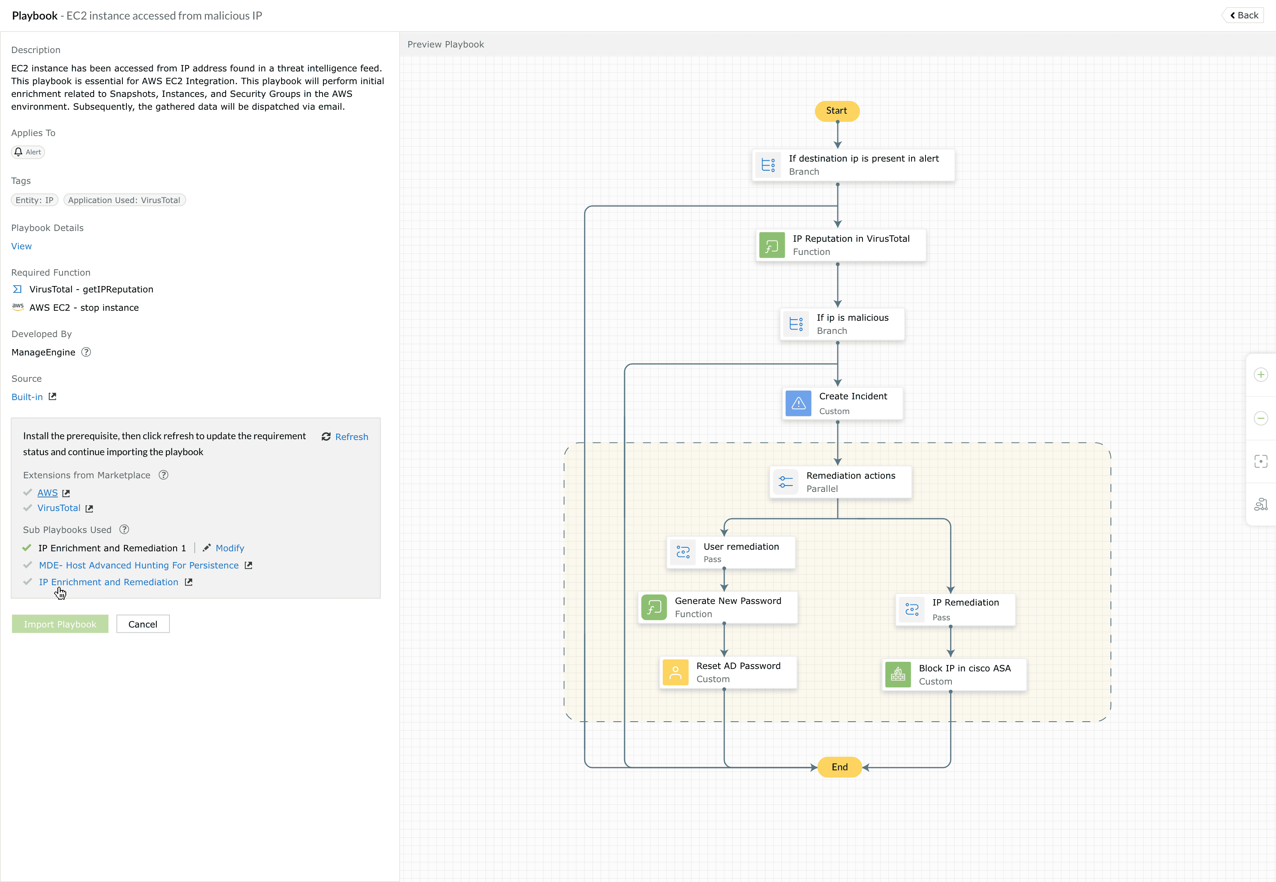Select the Start node in the playbook

pyautogui.click(x=837, y=111)
